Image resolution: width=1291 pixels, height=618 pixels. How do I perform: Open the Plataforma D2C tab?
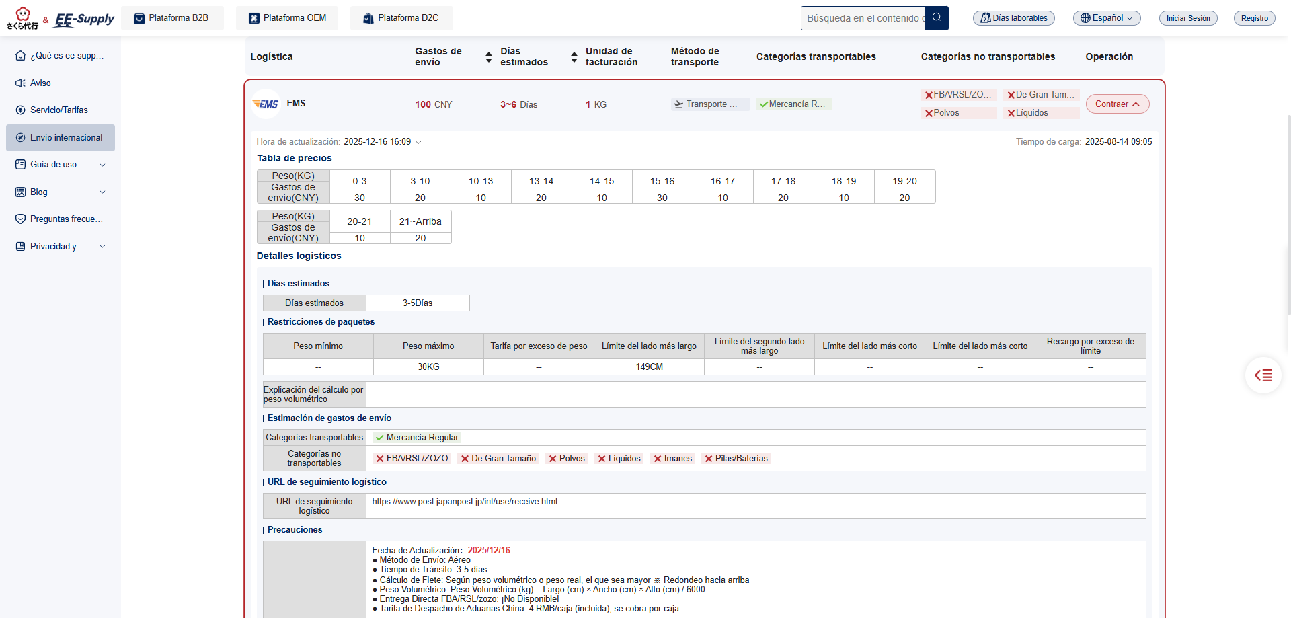[x=401, y=18]
